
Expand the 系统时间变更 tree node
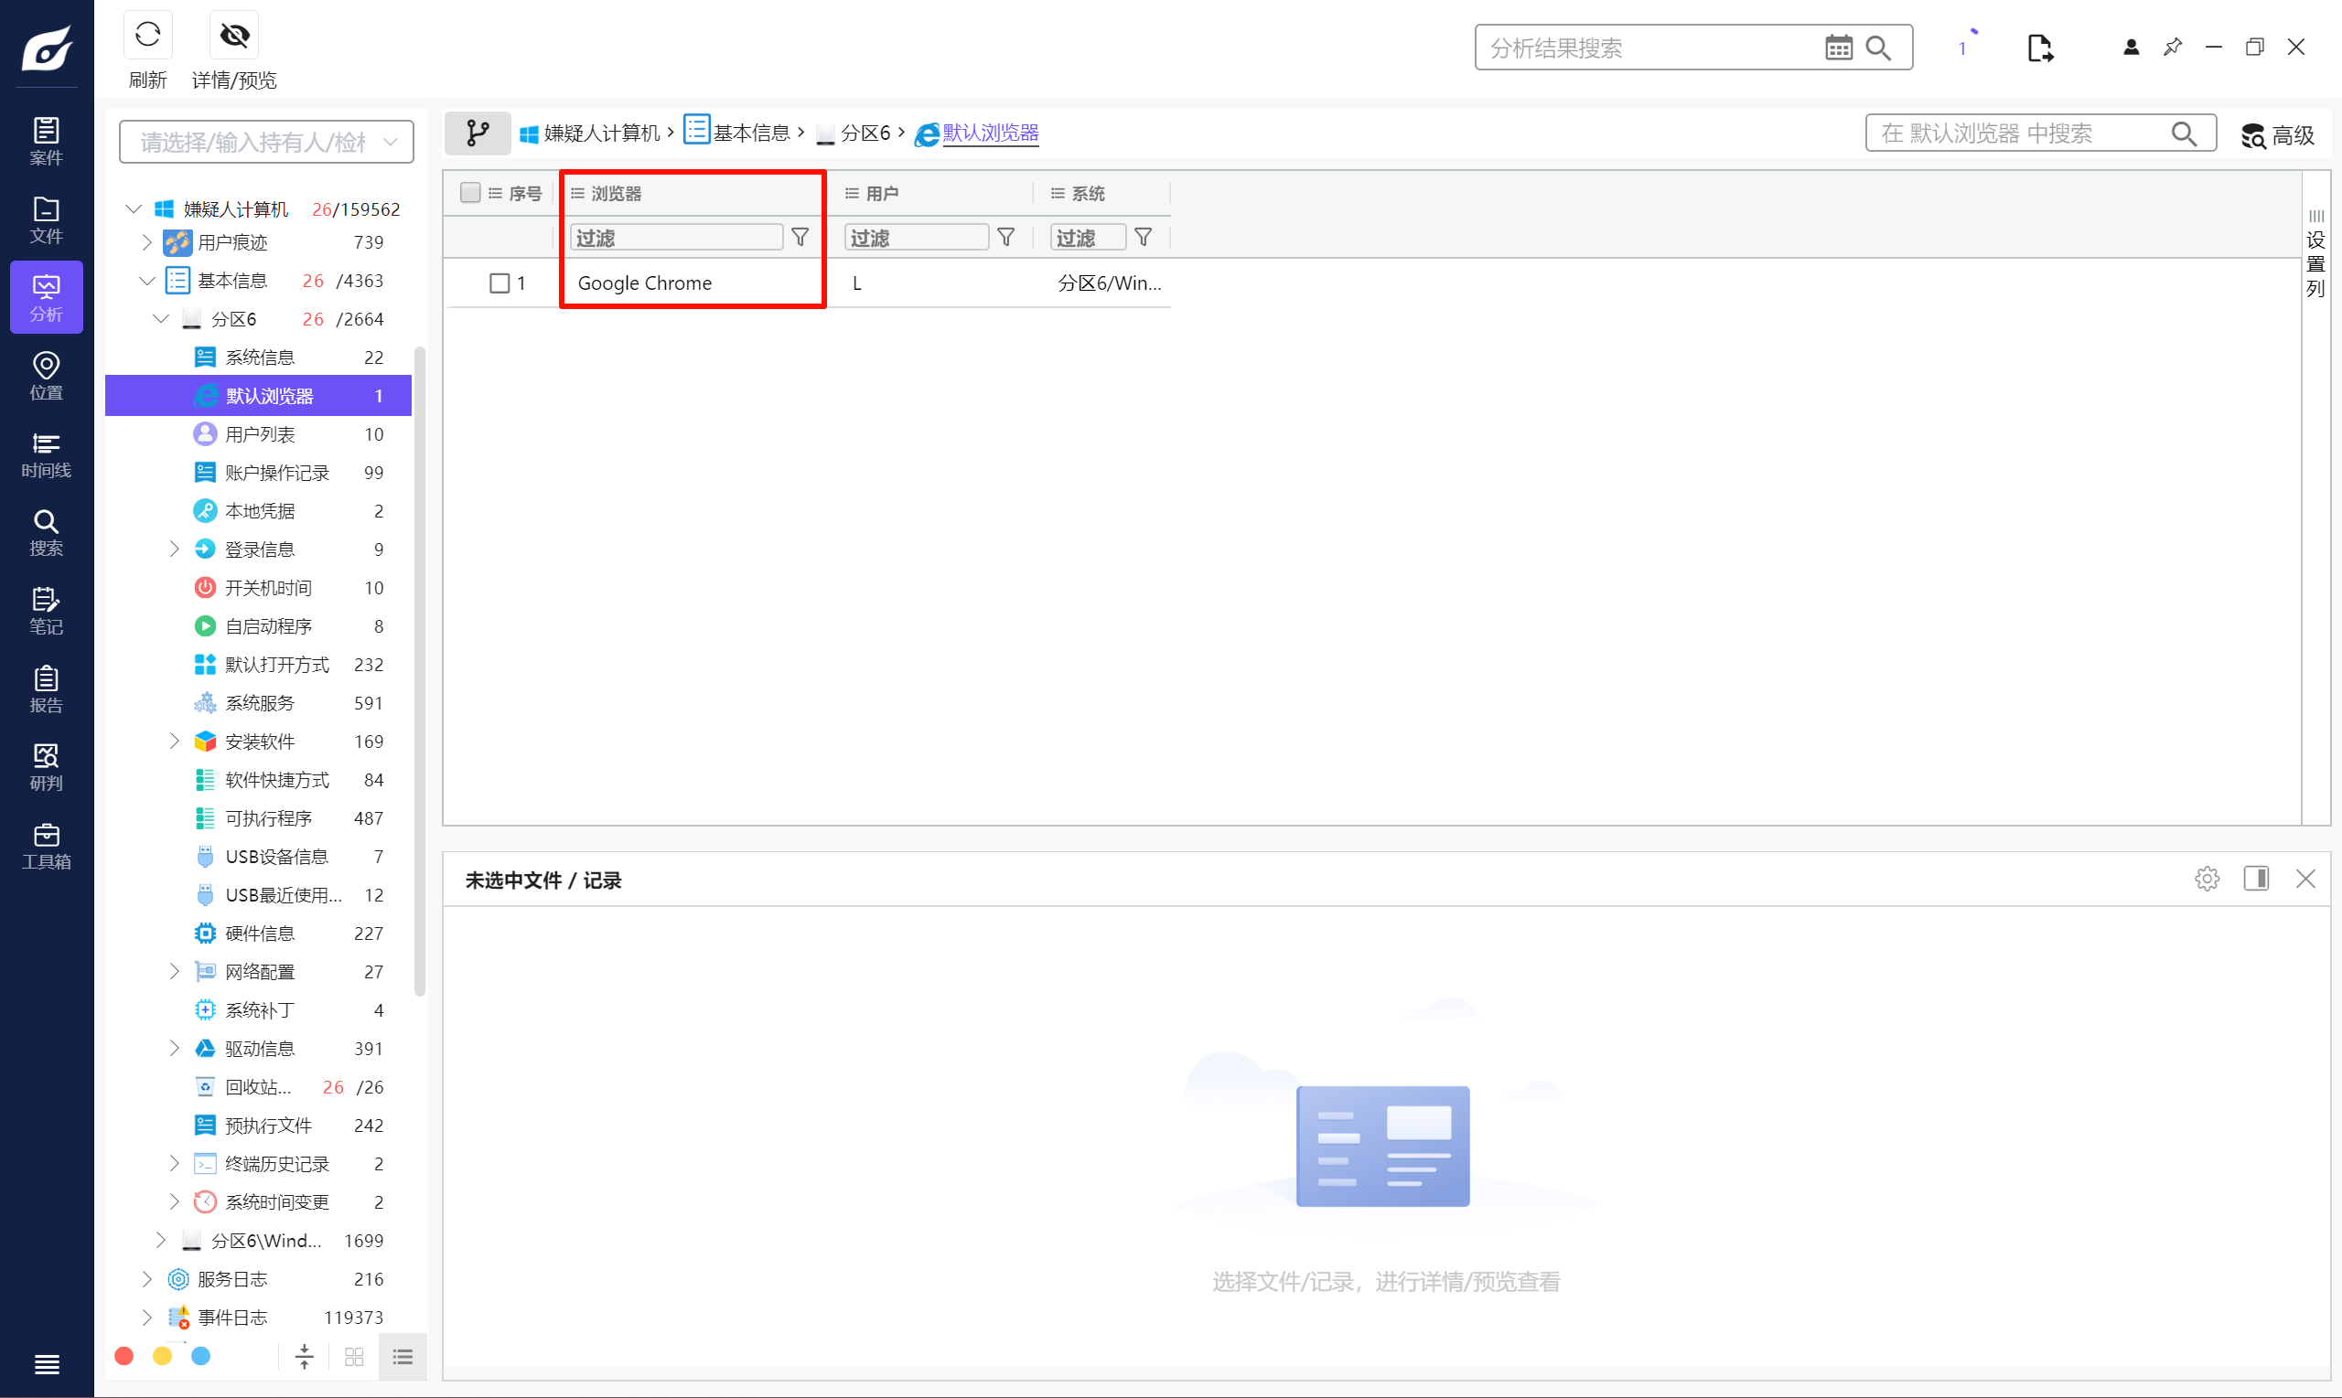coord(175,1202)
